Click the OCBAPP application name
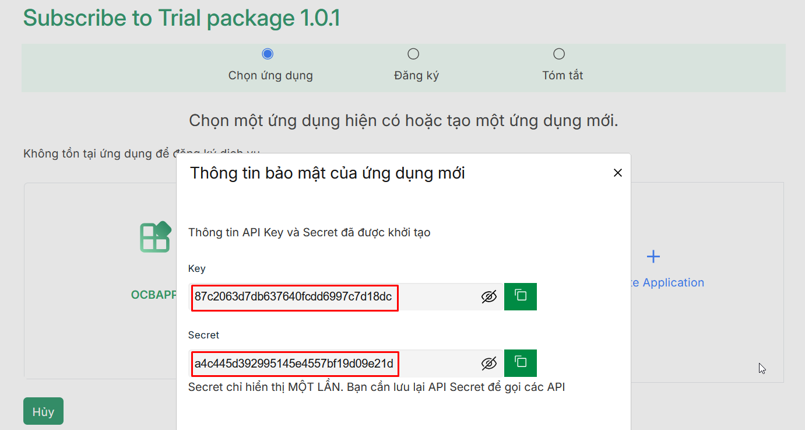Screen dimensions: 805x430 [x=154, y=295]
